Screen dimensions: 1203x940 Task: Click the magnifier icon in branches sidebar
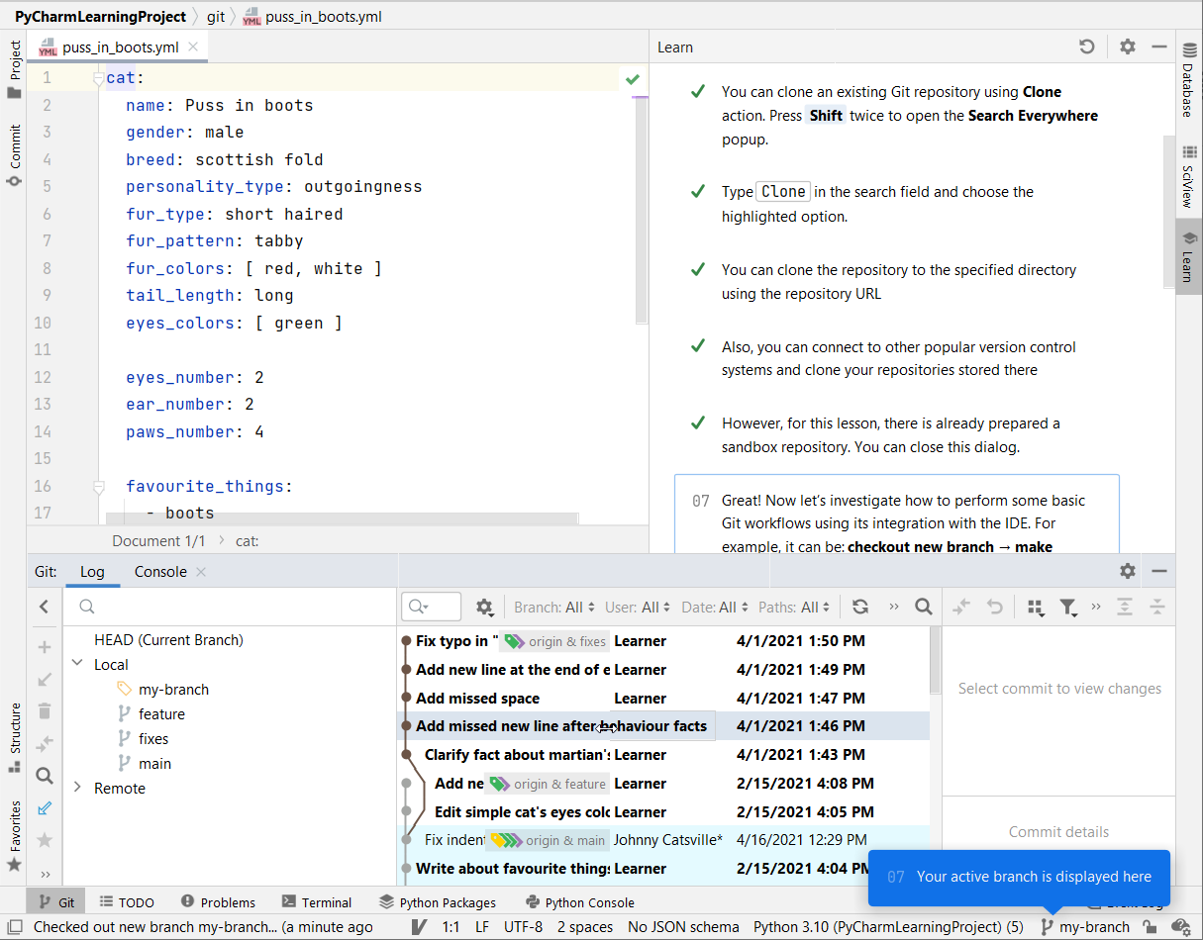(44, 776)
